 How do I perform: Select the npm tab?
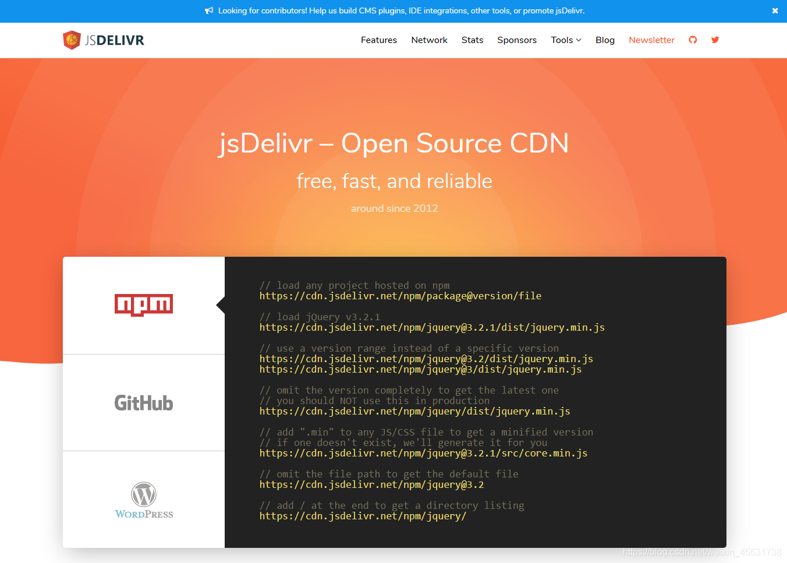144,305
